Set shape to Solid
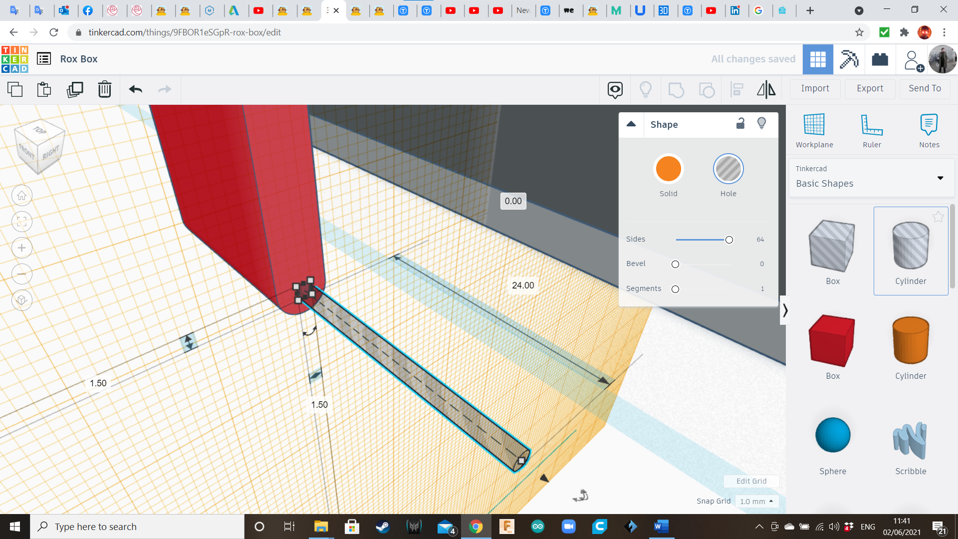This screenshot has height=539, width=958. [x=668, y=169]
